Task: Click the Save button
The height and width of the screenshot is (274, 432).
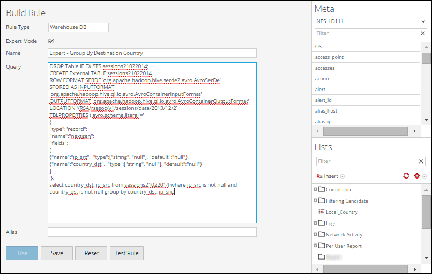Action: [x=57, y=253]
